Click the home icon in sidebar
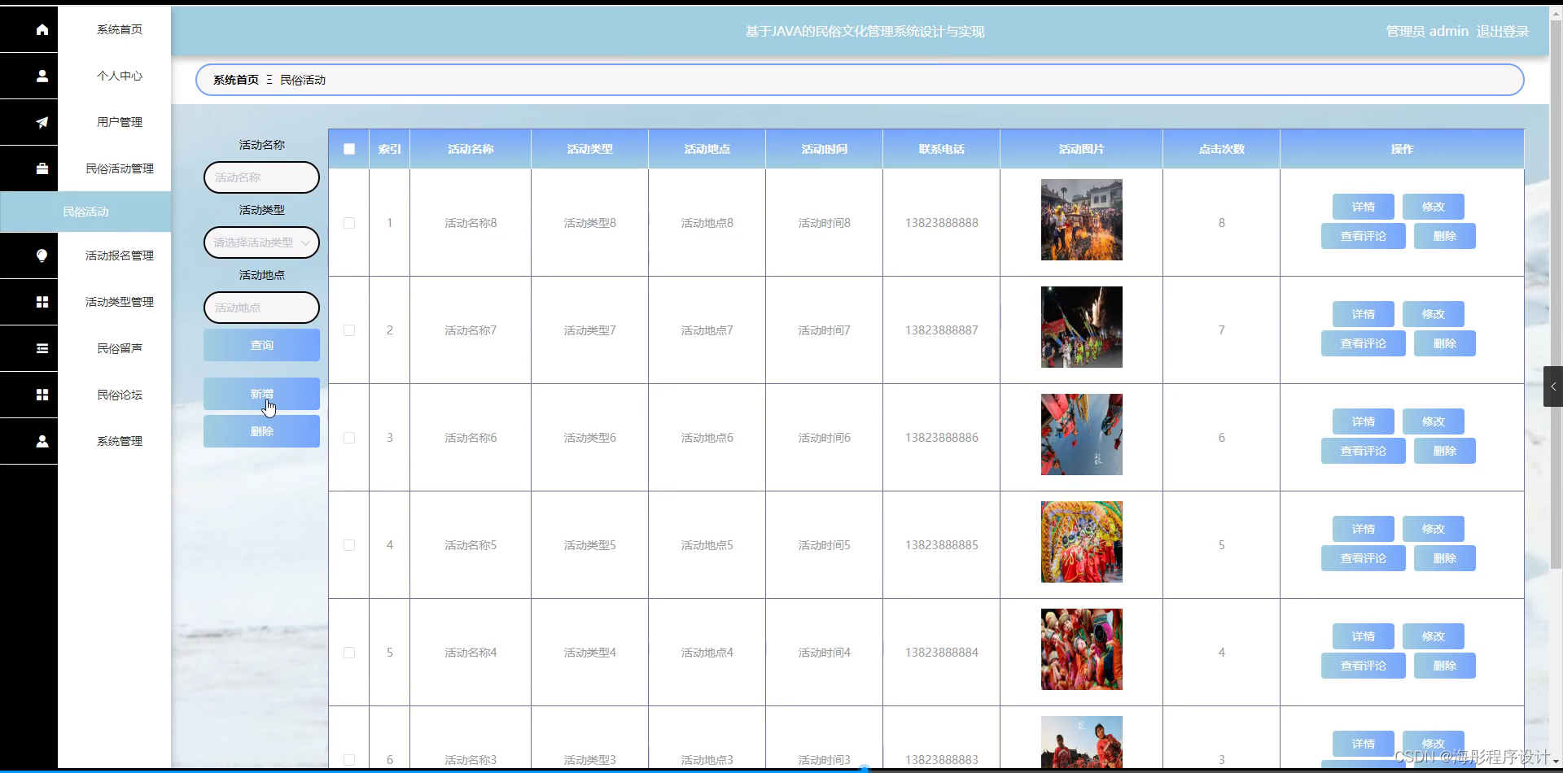1563x773 pixels. (42, 29)
